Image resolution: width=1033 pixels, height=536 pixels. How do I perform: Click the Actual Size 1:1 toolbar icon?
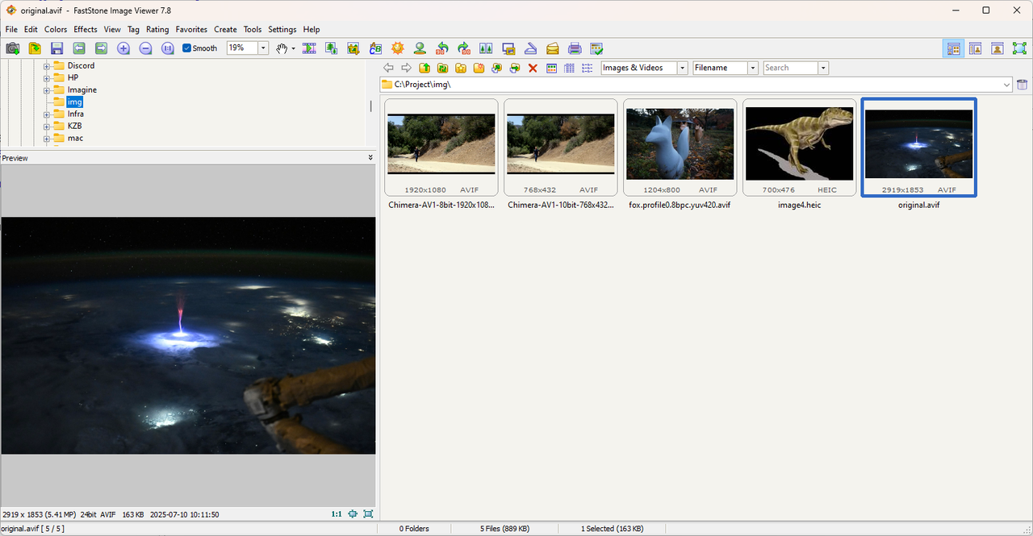168,48
